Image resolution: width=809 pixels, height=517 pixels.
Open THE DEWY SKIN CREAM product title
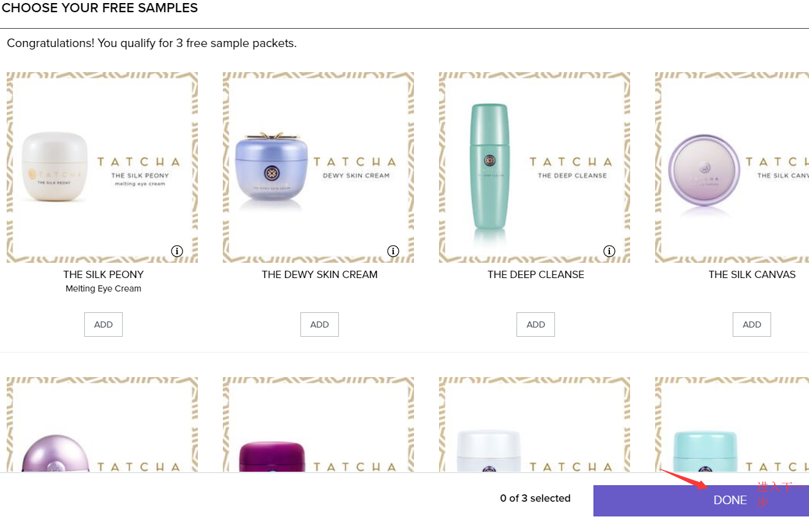(319, 274)
